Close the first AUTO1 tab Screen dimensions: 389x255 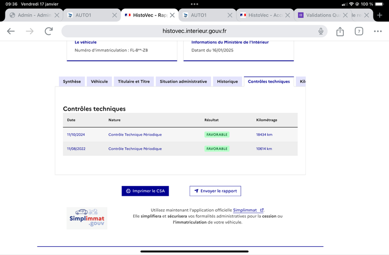[114, 15]
